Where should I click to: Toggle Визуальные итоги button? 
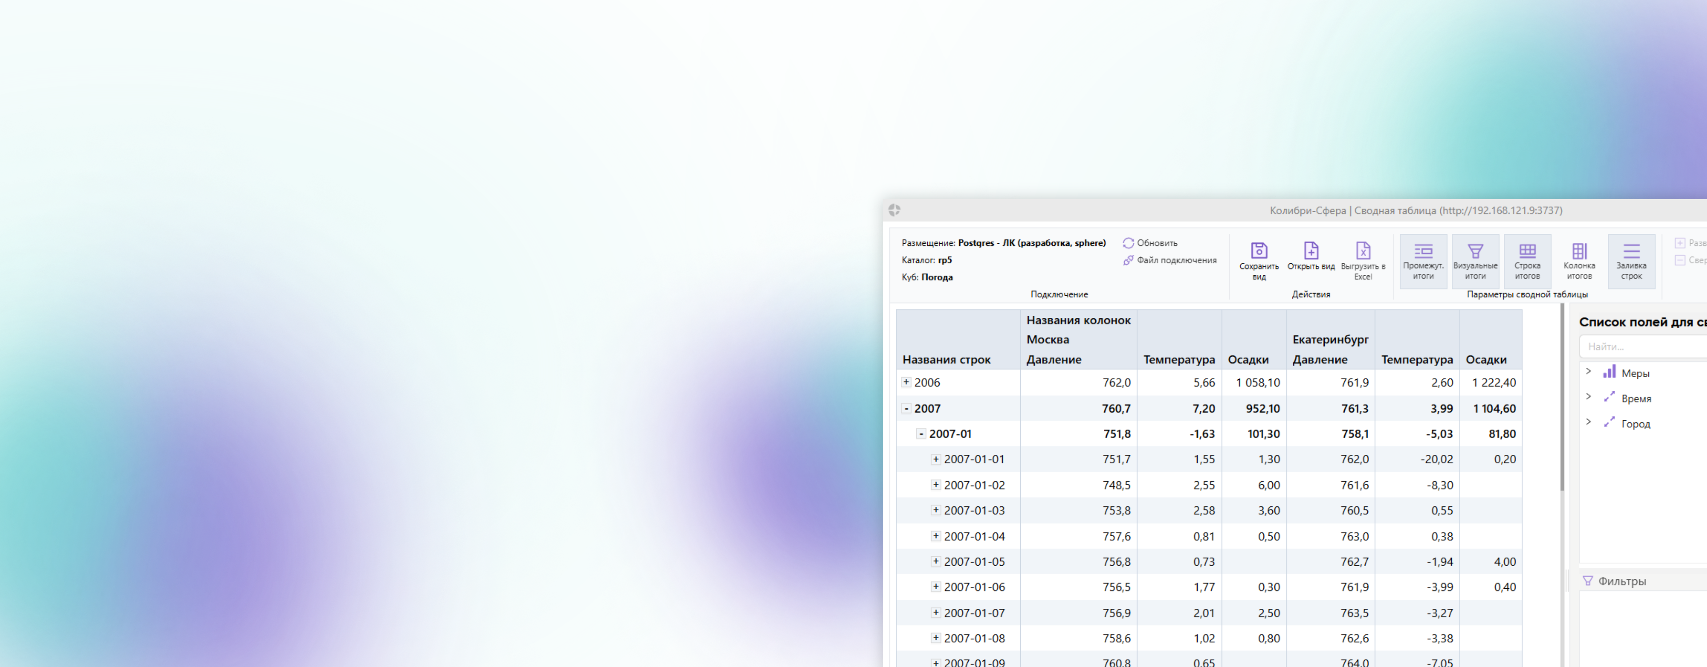coord(1475,261)
